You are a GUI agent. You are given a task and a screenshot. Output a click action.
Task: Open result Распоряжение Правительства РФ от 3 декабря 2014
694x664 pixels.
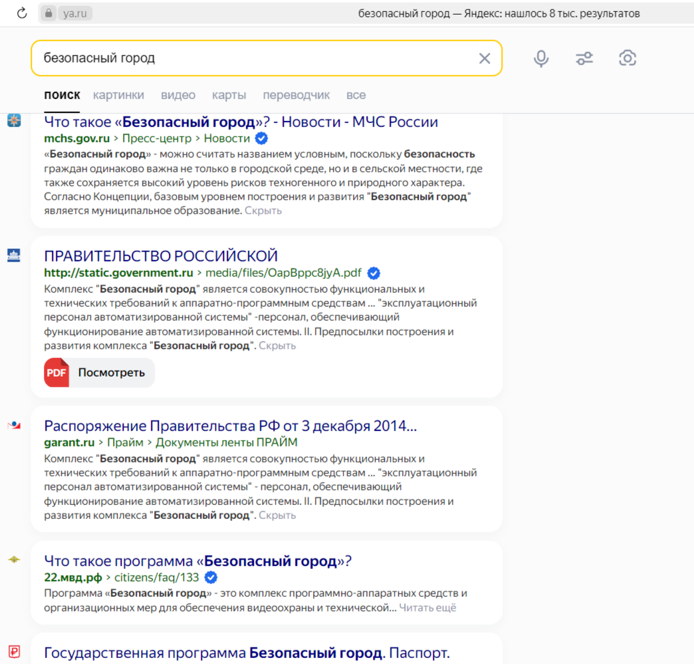[x=230, y=426]
